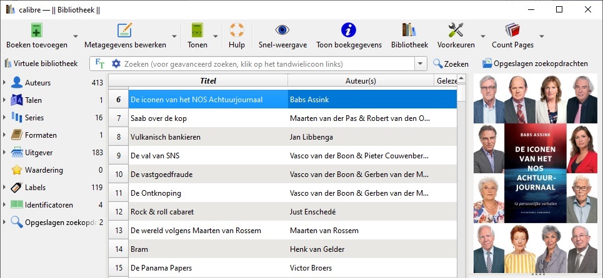Toggle full-text search icon in search bar

101,64
